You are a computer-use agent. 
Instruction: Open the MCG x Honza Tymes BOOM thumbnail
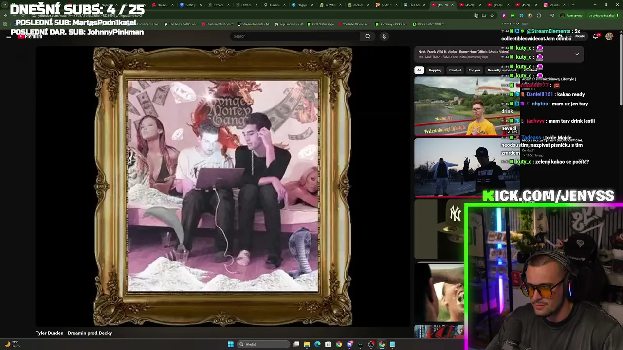[466, 167]
